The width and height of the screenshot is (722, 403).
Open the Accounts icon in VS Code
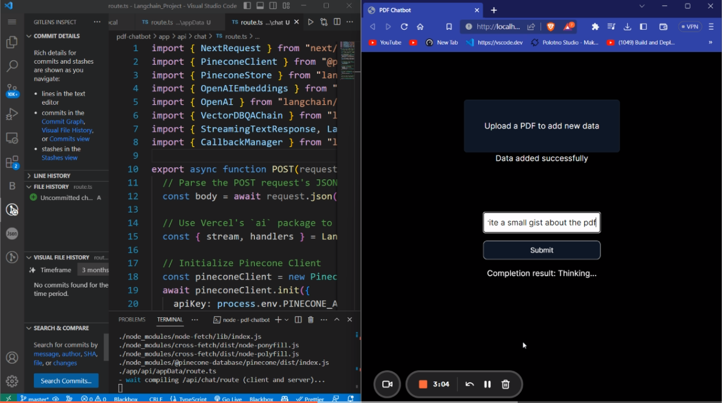point(12,358)
